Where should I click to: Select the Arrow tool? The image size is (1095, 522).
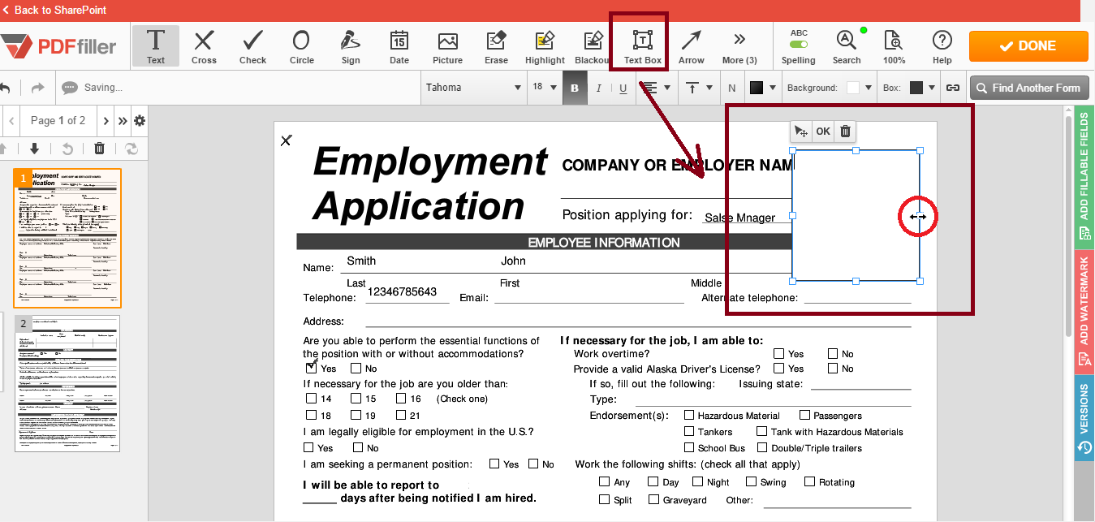[692, 46]
